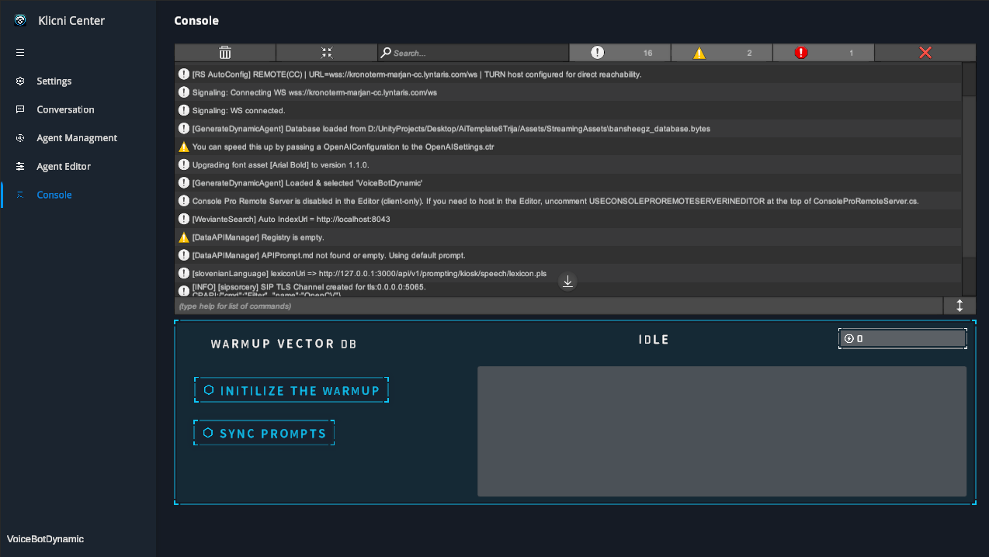The height and width of the screenshot is (557, 989).
Task: Click INITILIZE THE WARMUP button
Action: click(291, 390)
